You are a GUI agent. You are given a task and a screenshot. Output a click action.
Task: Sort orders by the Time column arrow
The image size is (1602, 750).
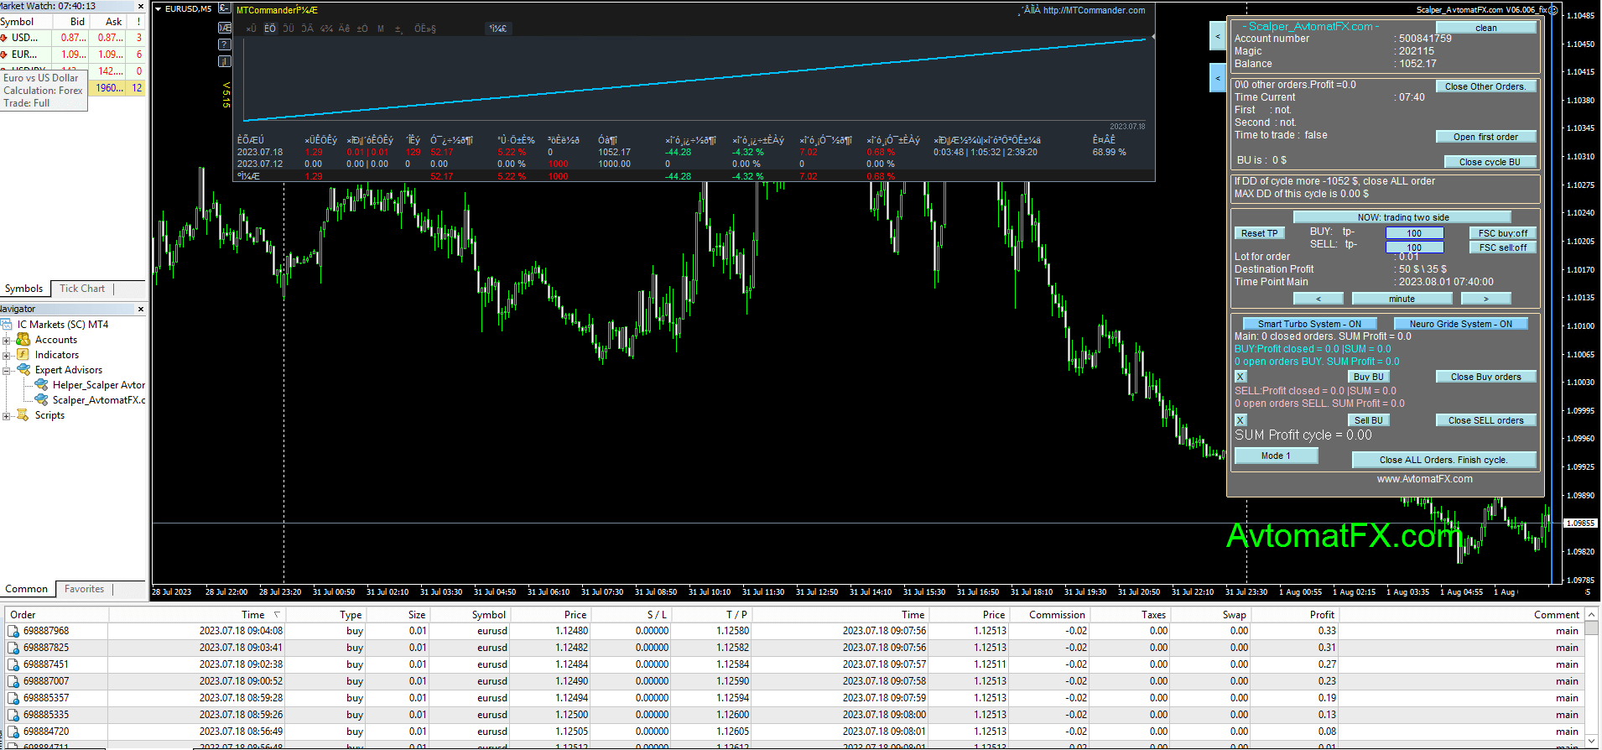click(277, 615)
